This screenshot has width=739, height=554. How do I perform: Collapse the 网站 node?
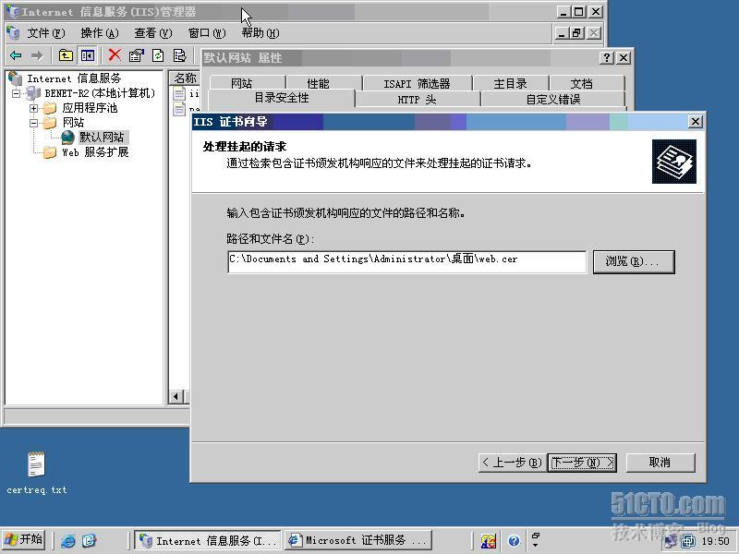[33, 123]
